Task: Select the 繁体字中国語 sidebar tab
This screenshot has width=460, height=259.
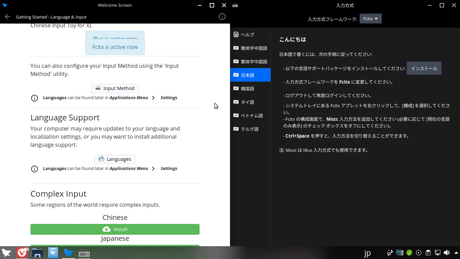Action: [x=250, y=62]
